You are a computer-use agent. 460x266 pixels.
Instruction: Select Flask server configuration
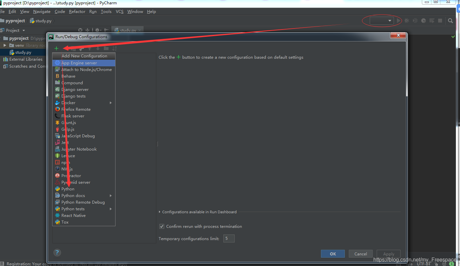(x=84, y=116)
